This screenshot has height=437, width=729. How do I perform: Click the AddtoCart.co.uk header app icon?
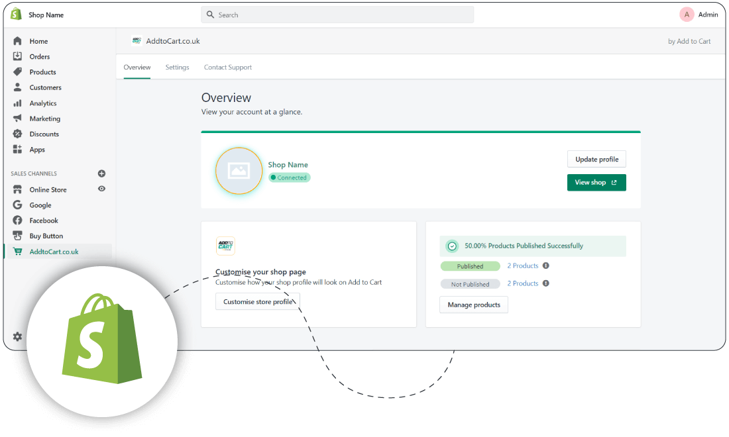[x=137, y=41]
